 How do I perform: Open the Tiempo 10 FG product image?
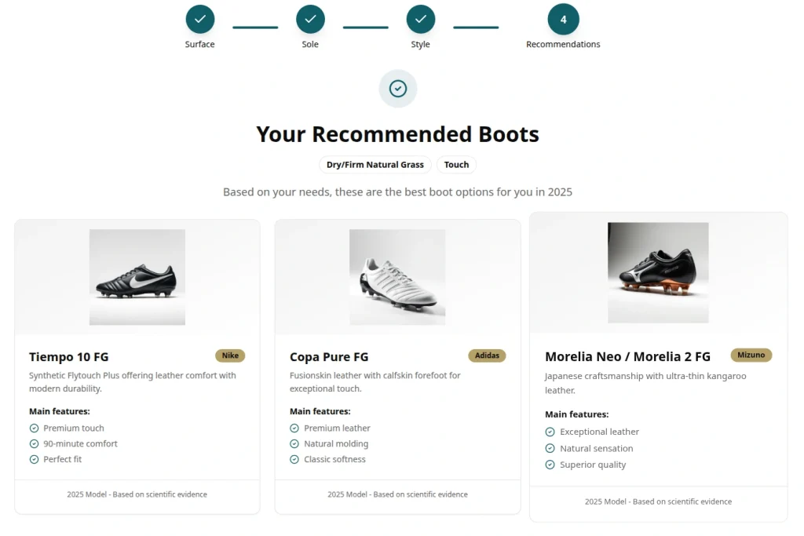click(137, 277)
